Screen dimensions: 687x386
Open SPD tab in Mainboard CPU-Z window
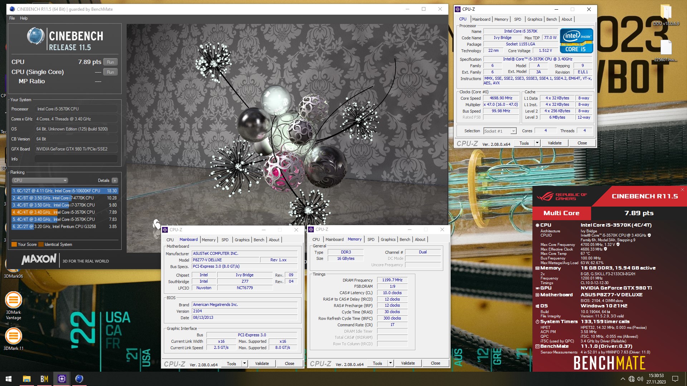(x=225, y=240)
